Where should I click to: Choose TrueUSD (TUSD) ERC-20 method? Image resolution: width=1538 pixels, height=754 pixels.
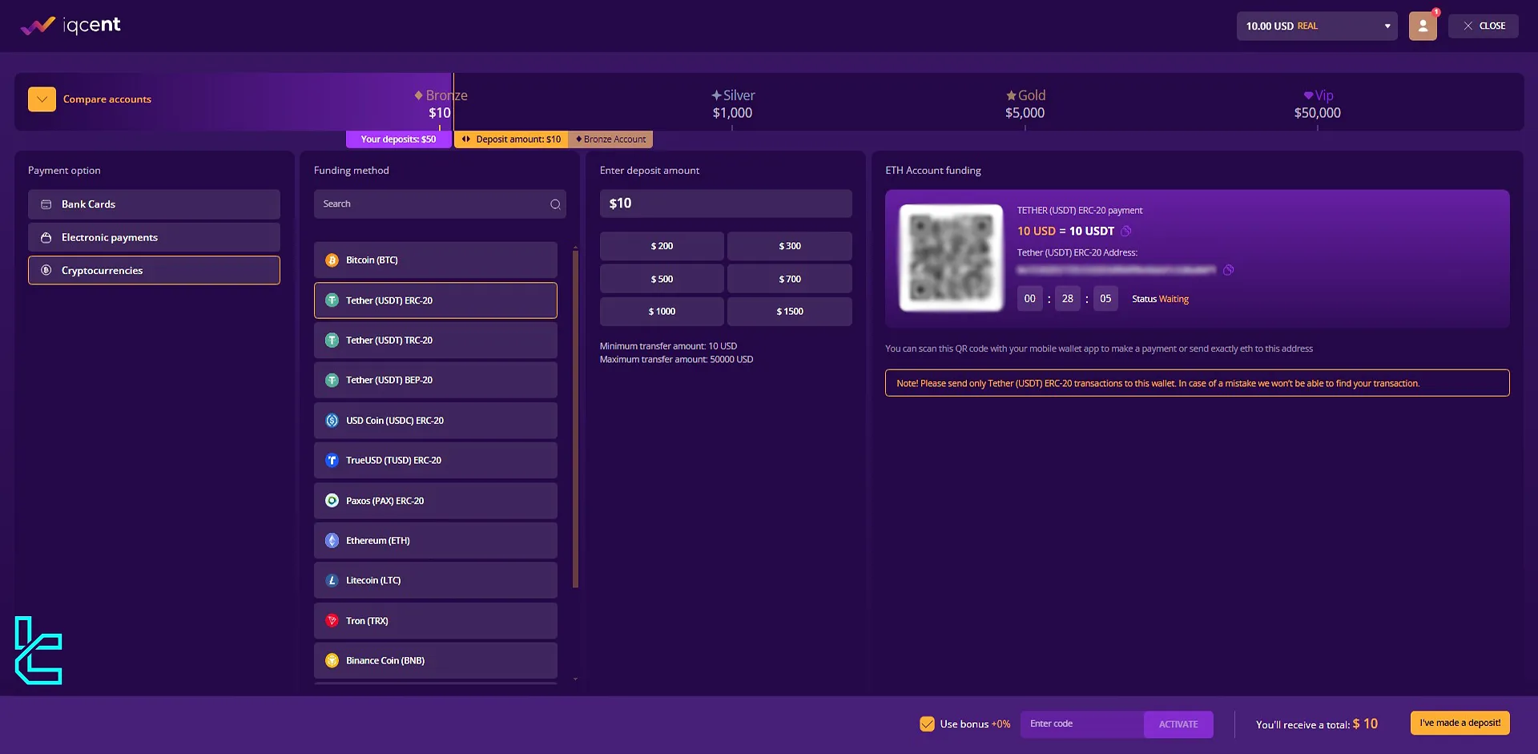(436, 461)
